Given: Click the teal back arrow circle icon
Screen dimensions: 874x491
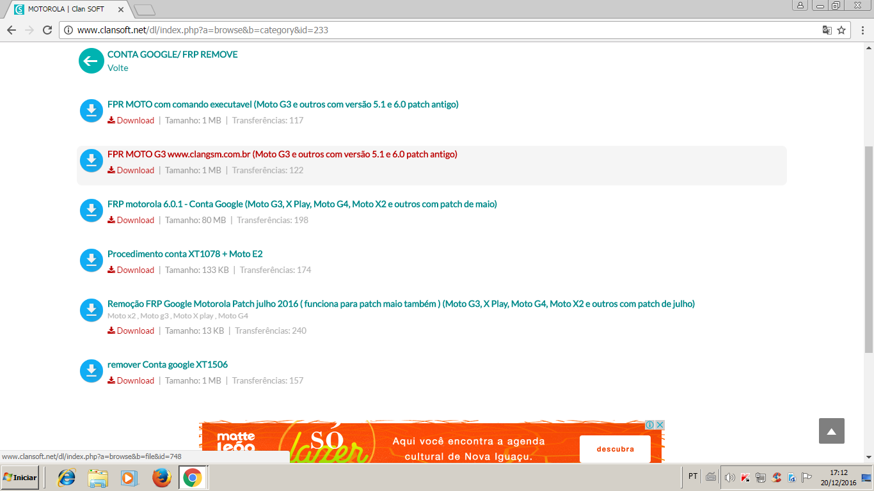Looking at the screenshot, I should tap(91, 61).
